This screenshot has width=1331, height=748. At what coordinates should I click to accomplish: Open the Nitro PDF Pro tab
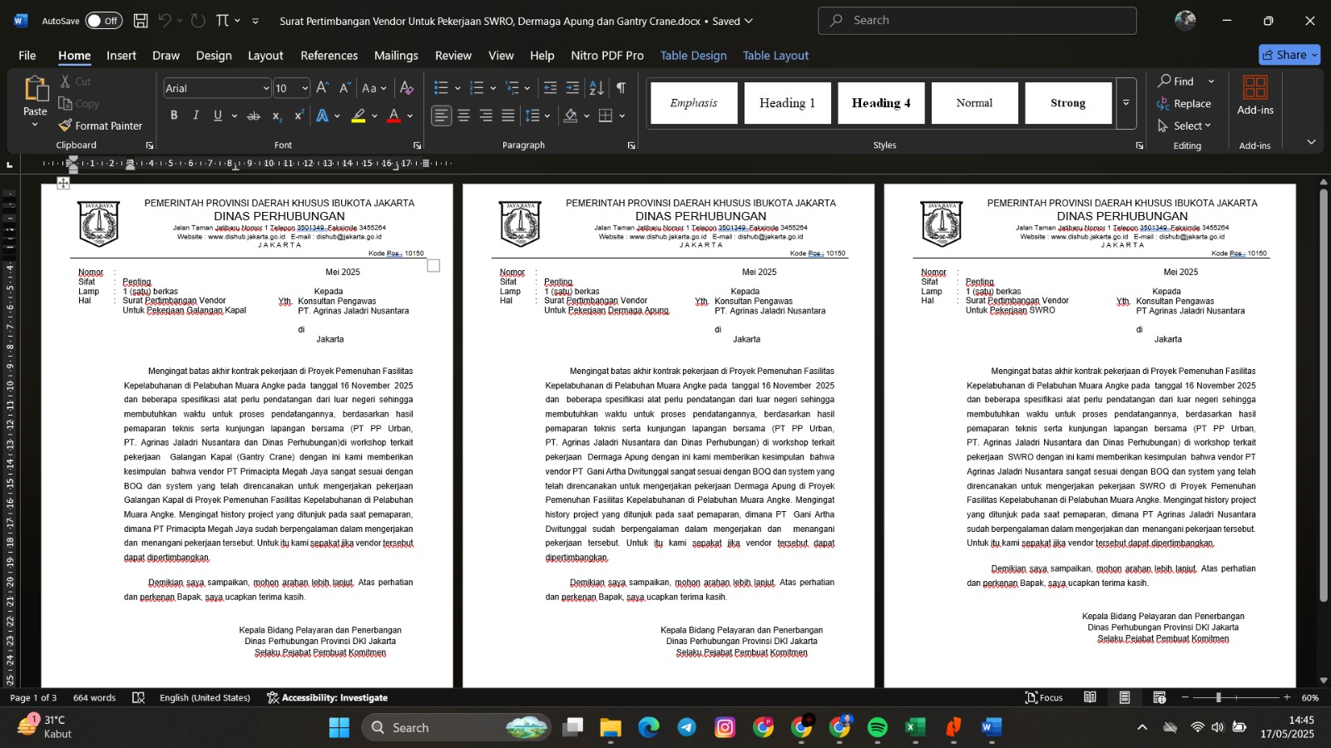[607, 56]
